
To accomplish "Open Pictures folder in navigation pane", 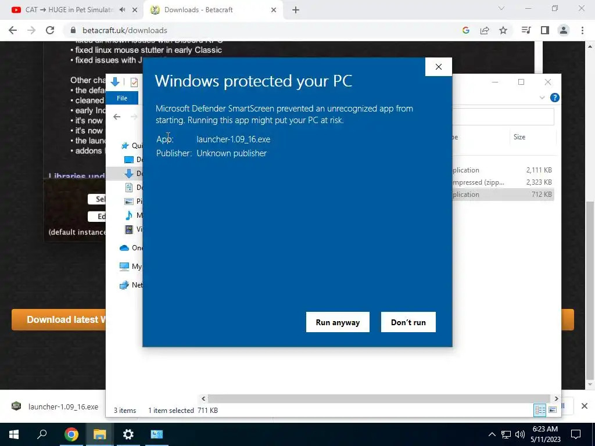I will pyautogui.click(x=134, y=202).
